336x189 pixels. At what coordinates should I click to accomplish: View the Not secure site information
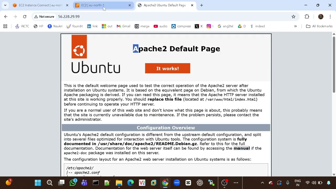(44, 17)
